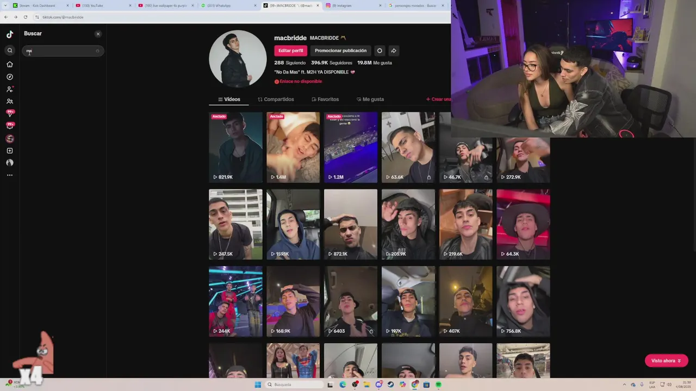Open video with 272.9K views
Viewport: 696px width, 391px height.
click(523, 160)
